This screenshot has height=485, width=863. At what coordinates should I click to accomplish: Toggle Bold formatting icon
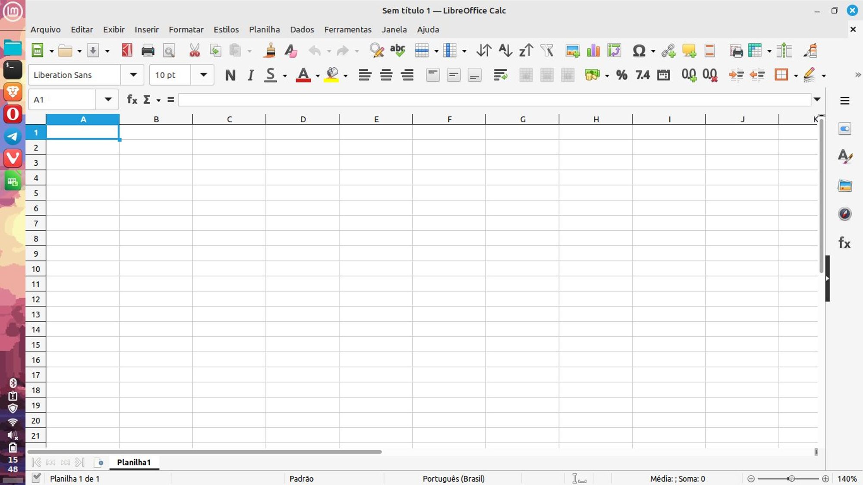230,75
